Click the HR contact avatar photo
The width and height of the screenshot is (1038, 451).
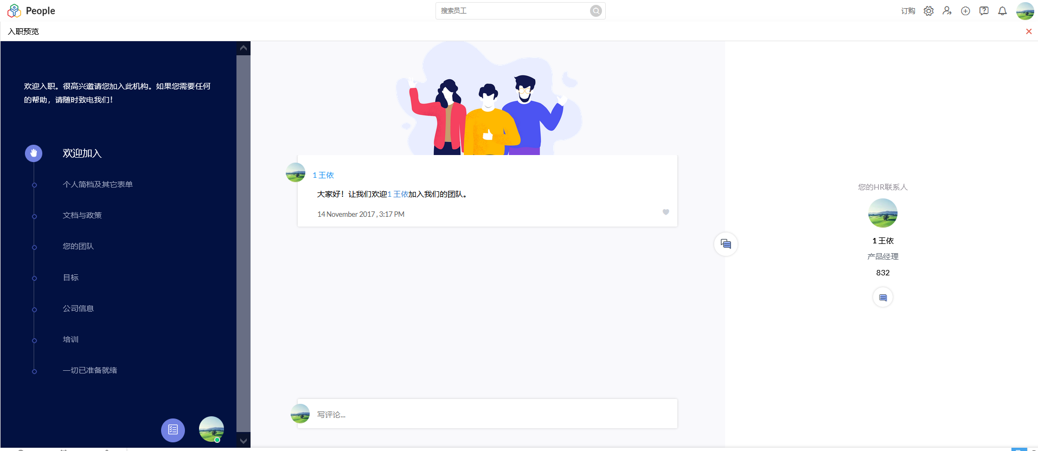[x=883, y=213]
